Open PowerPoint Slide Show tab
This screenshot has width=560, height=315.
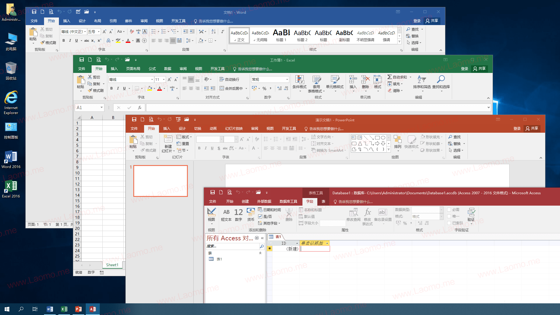point(234,129)
